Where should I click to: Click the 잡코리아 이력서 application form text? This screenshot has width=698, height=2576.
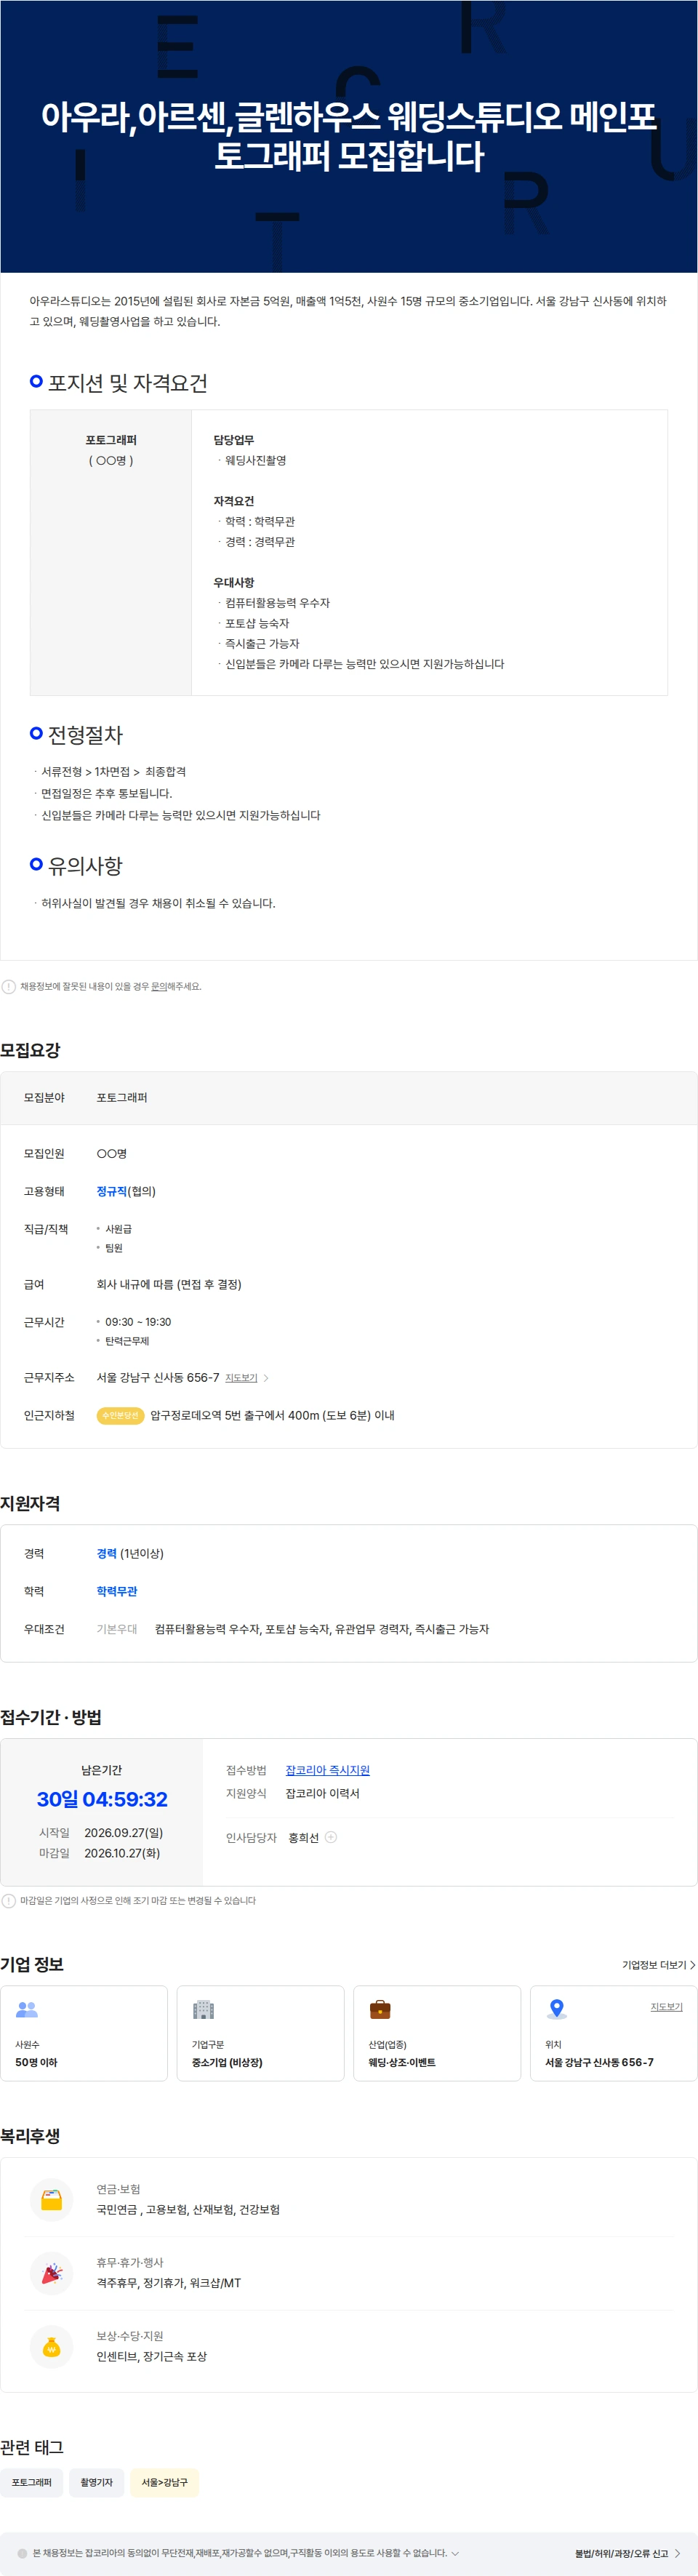coord(322,1793)
